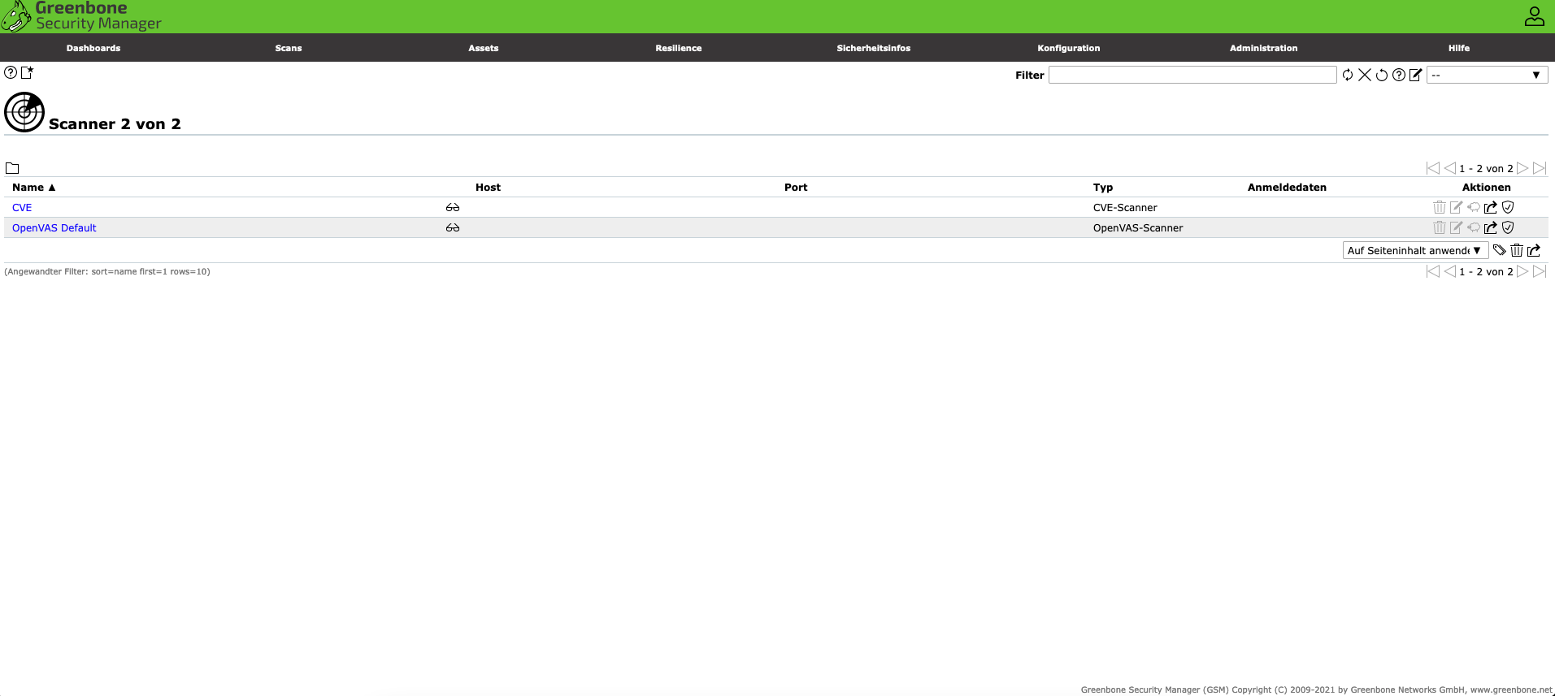
Task: Click observer glasses icon in CVE row
Action: [453, 207]
